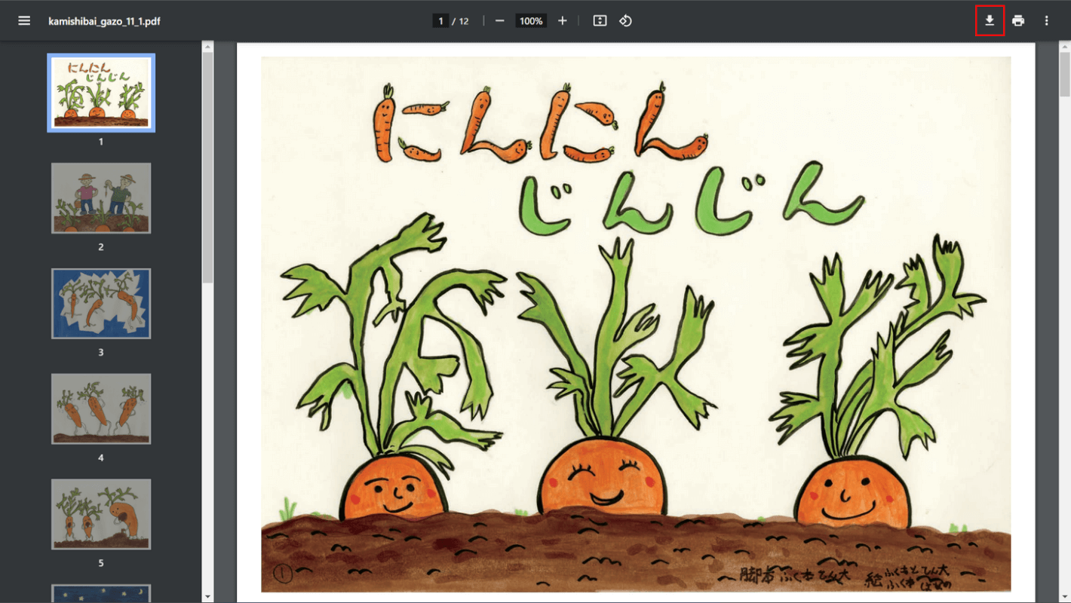
Task: Open page 2 thumbnail with farmers
Action: [101, 198]
